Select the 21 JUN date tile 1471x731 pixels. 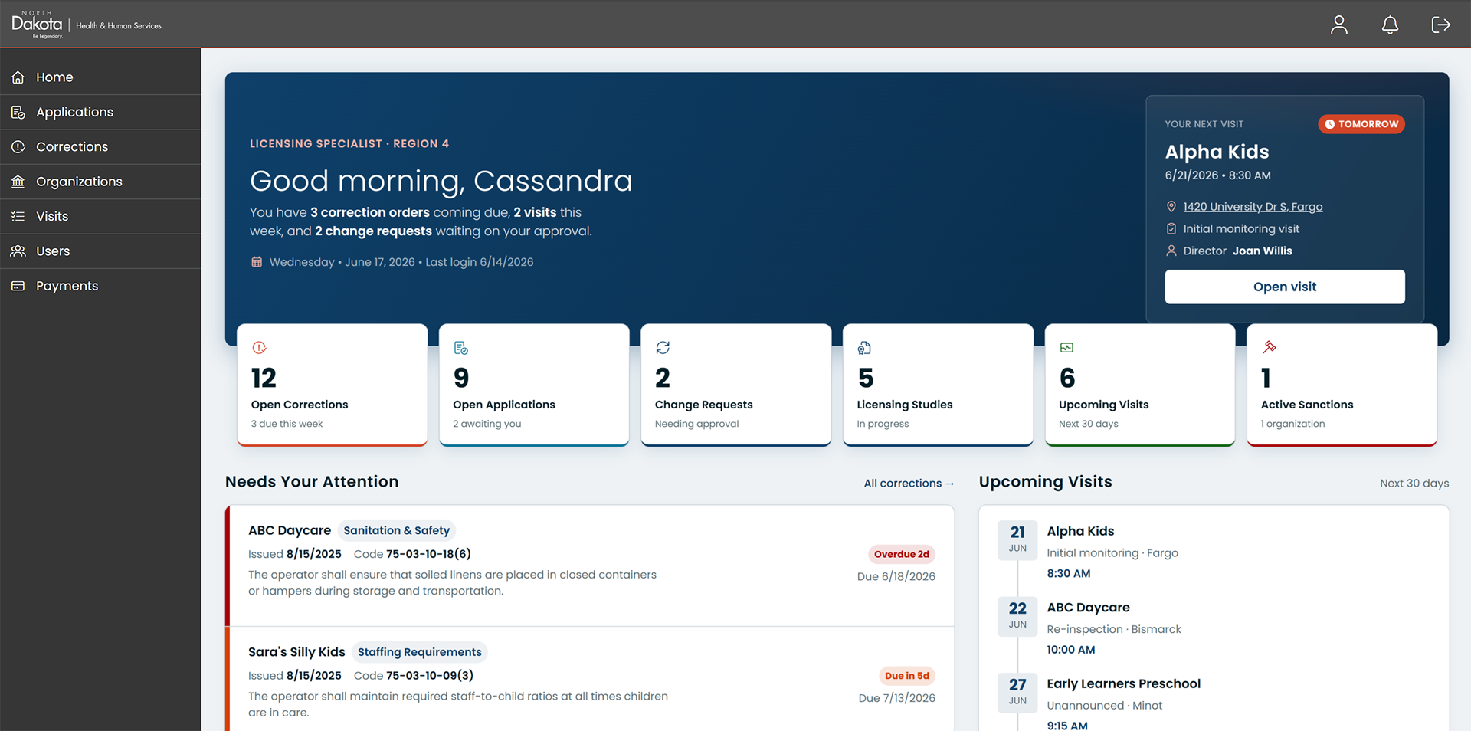tap(1017, 539)
